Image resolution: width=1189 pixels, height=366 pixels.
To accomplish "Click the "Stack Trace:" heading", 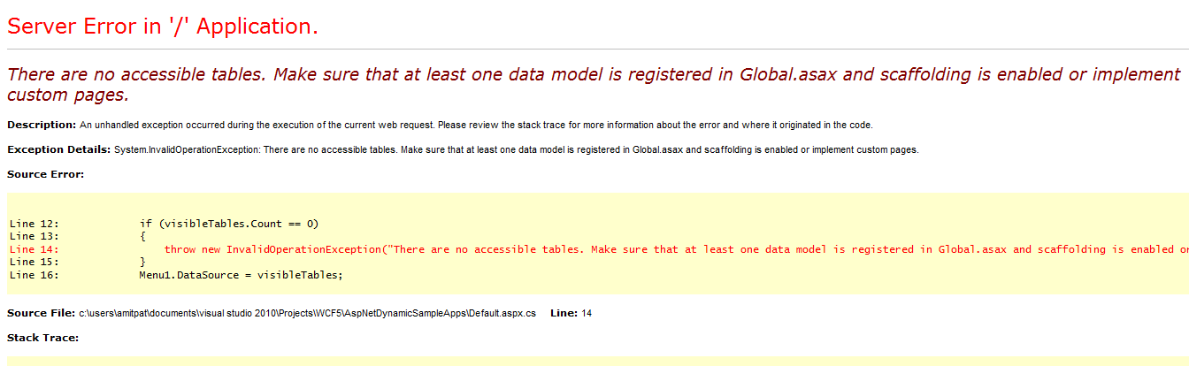I will pyautogui.click(x=42, y=338).
